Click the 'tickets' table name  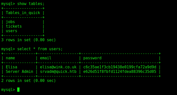[14, 26]
